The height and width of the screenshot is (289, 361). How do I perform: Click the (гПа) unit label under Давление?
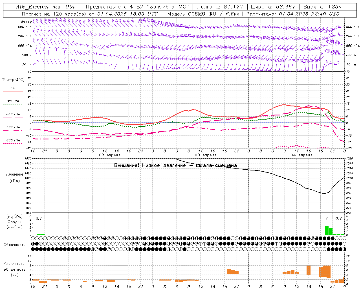[x=15, y=181]
